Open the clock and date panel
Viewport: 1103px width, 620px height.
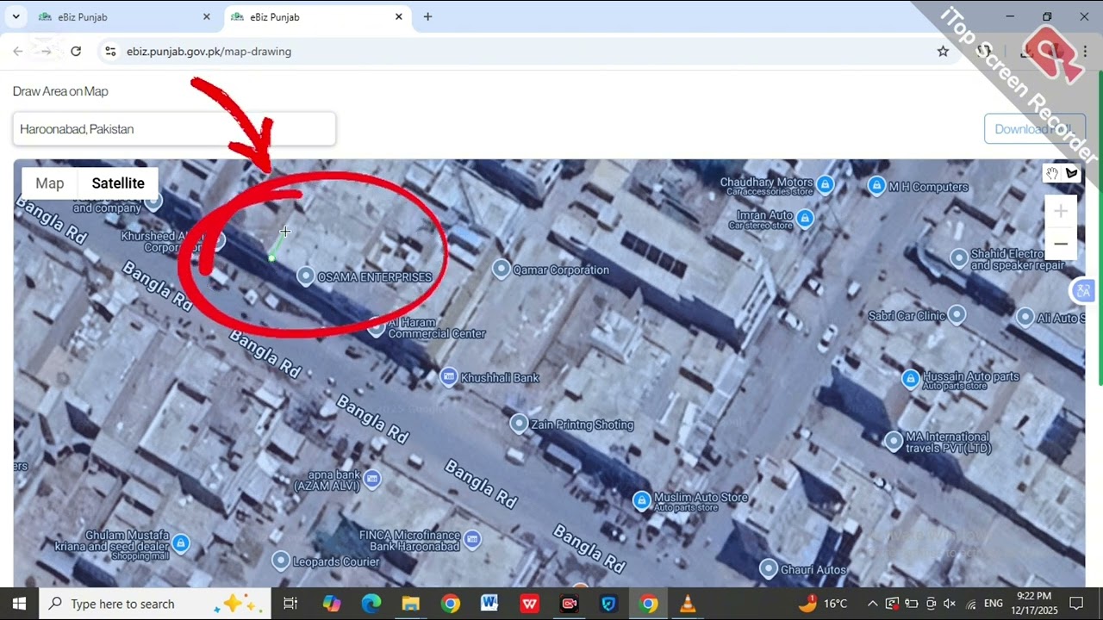point(1034,603)
